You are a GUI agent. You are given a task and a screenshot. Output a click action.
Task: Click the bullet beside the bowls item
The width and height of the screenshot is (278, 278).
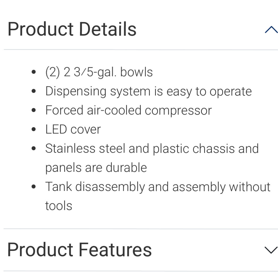(x=33, y=72)
